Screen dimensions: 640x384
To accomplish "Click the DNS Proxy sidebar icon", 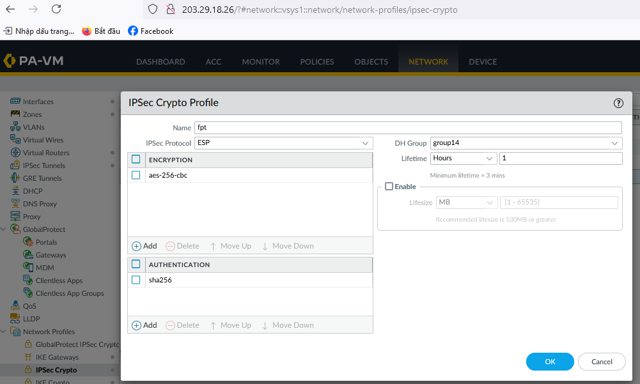I will (16, 204).
